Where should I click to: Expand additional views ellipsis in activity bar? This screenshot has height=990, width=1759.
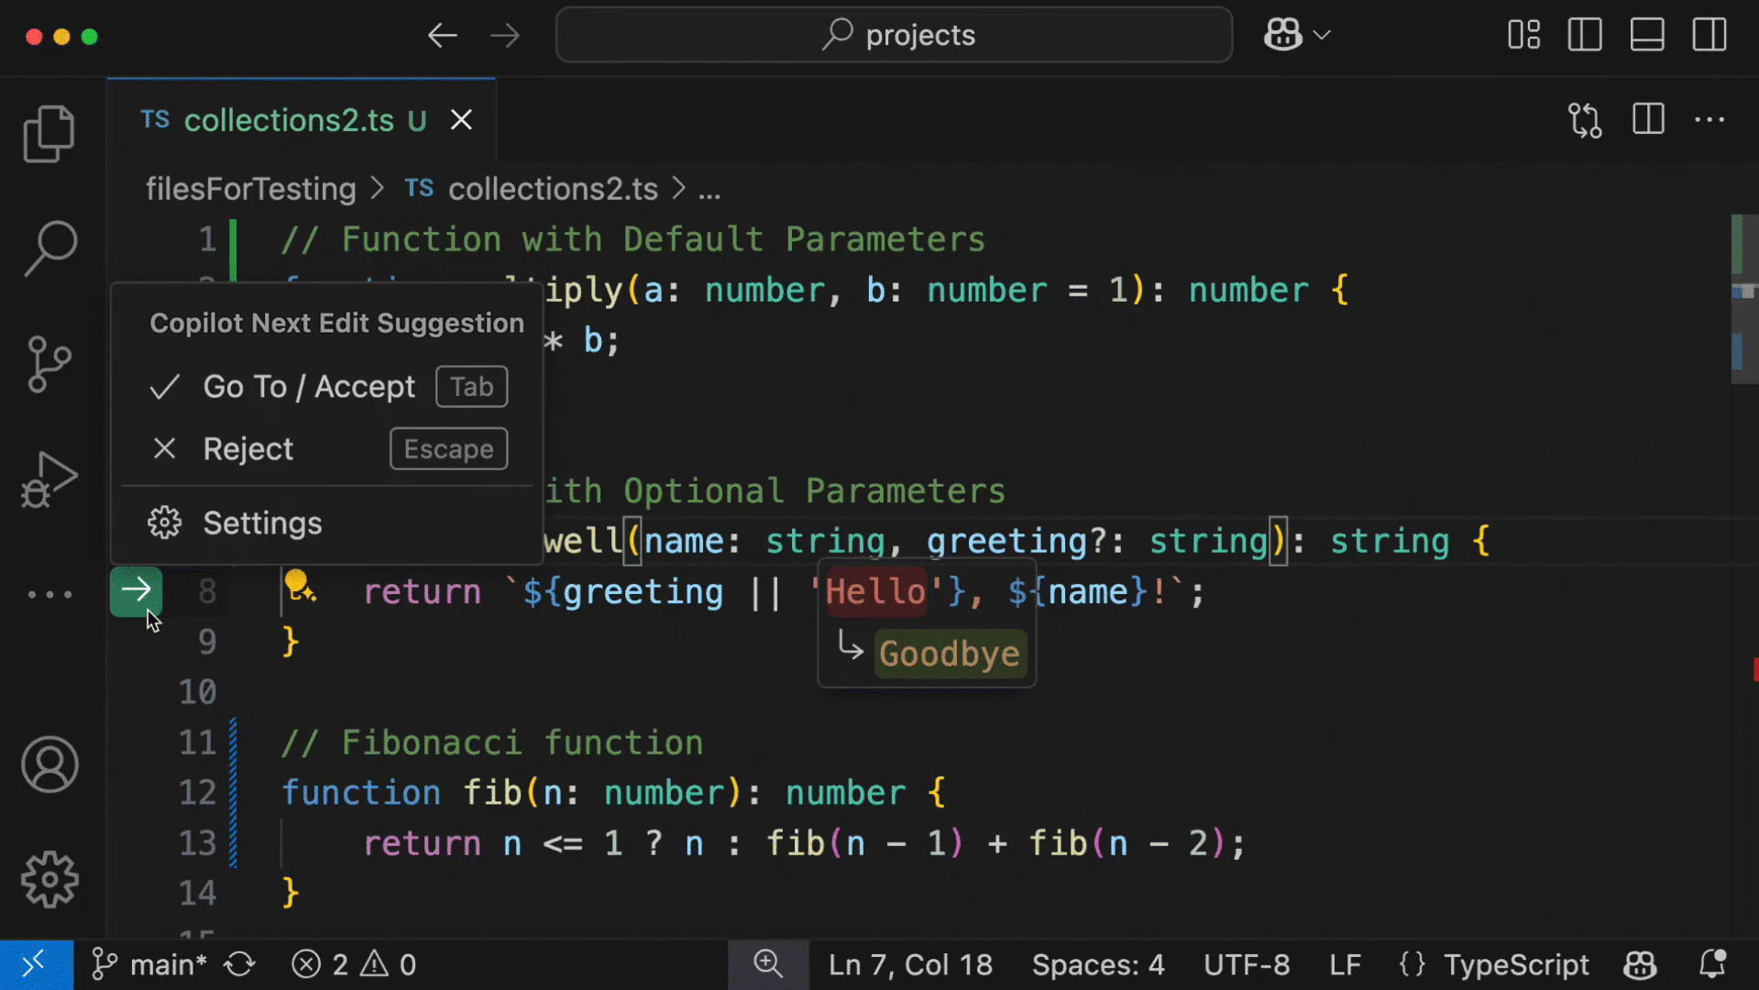49,594
